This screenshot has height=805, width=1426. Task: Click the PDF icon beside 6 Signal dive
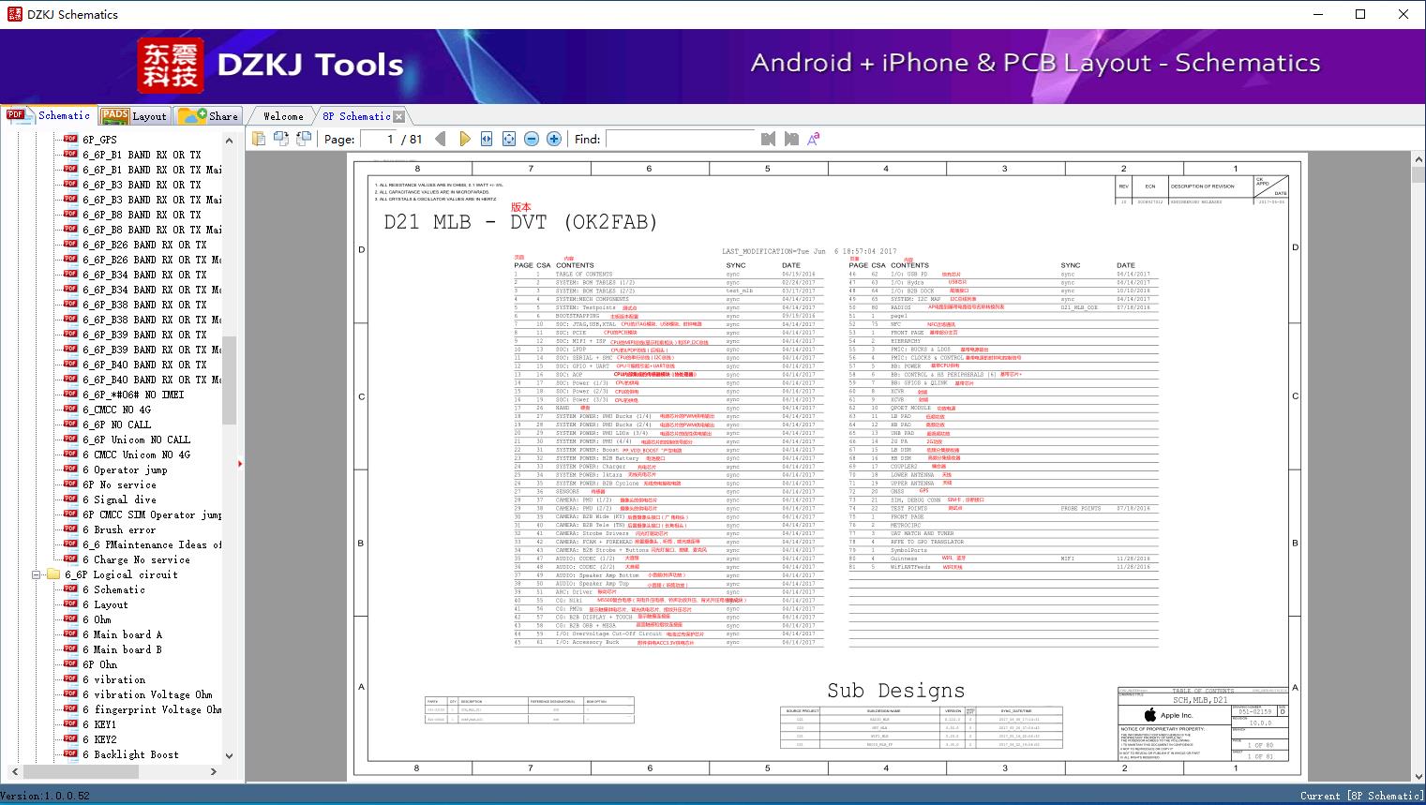pos(70,499)
